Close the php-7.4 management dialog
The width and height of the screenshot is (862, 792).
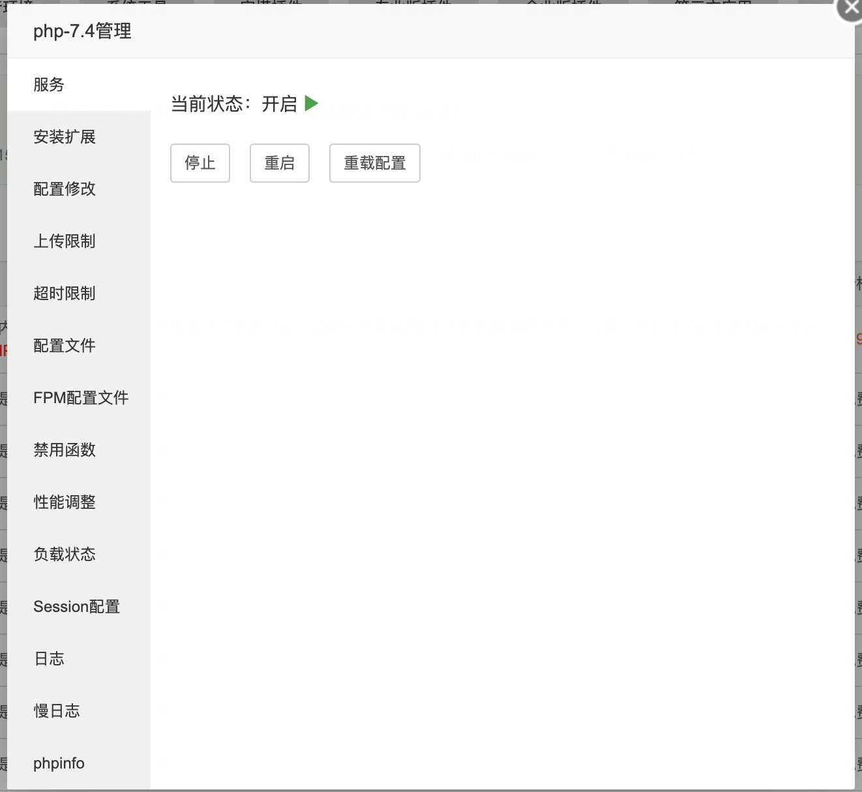[x=851, y=8]
